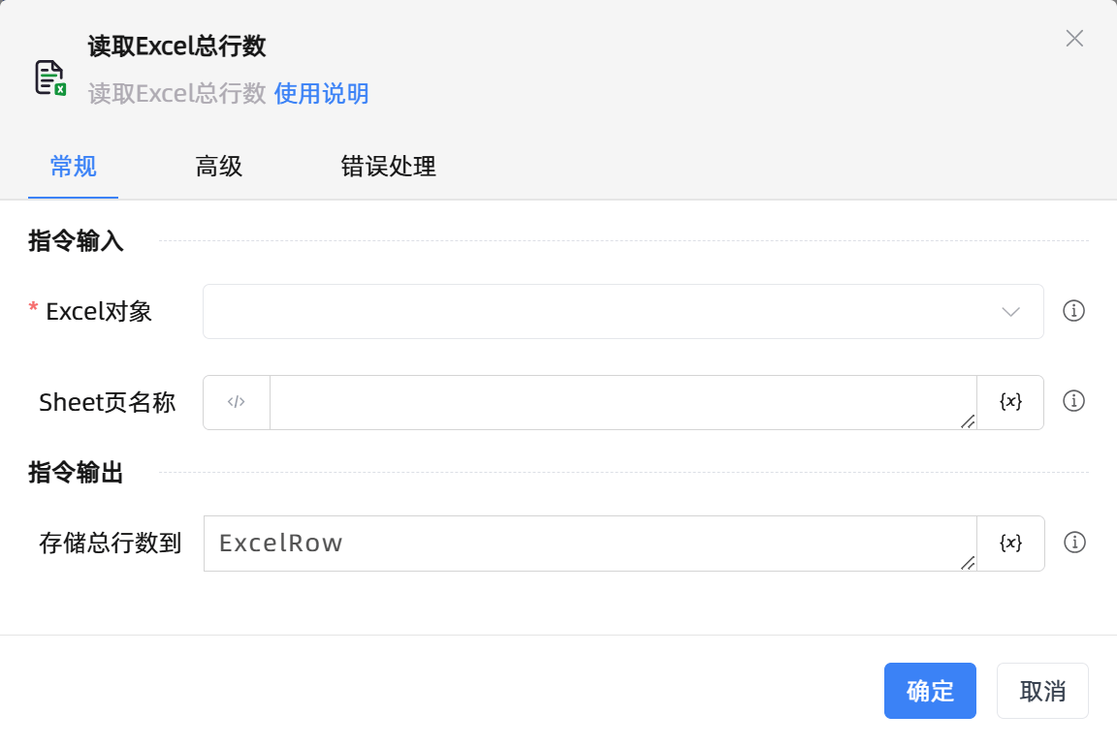This screenshot has height=746, width=1117.
Task: Select the ExcelRow output field
Action: point(582,543)
